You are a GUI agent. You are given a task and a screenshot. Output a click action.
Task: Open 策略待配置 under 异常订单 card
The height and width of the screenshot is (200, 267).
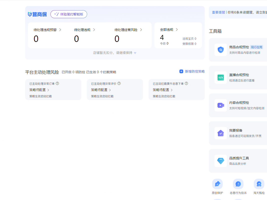coord(39,90)
